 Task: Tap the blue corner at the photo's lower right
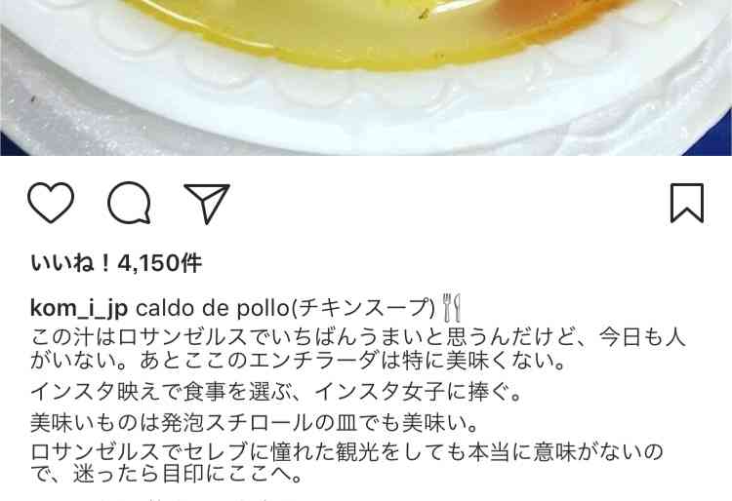pos(714,137)
